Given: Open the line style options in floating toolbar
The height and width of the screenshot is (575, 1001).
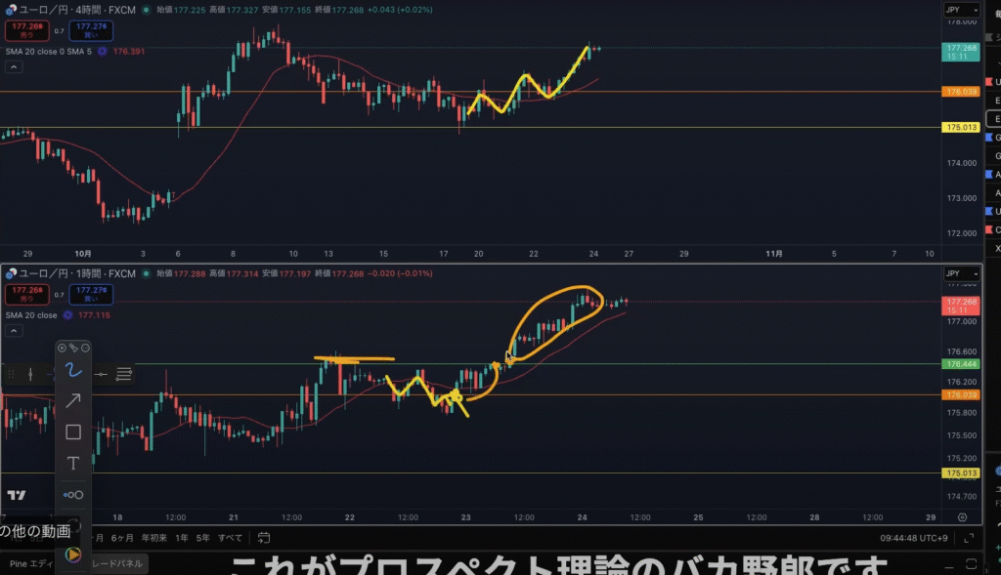Looking at the screenshot, I should click(124, 373).
